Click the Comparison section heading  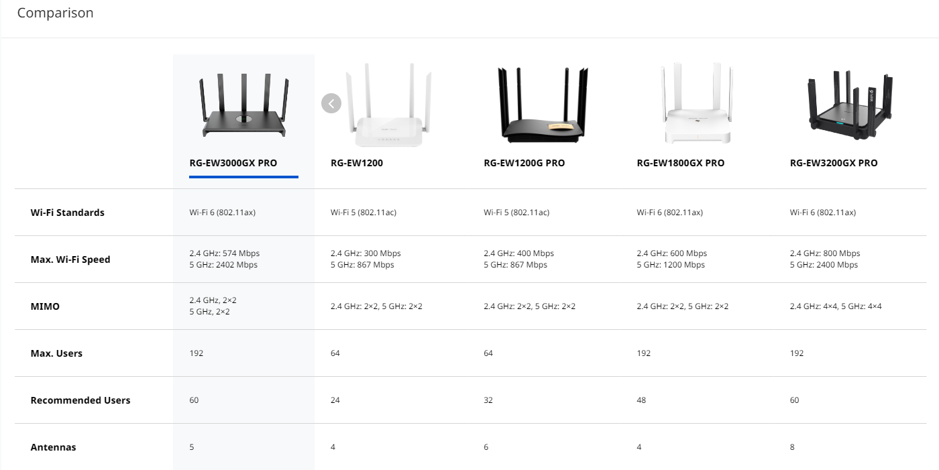click(55, 13)
